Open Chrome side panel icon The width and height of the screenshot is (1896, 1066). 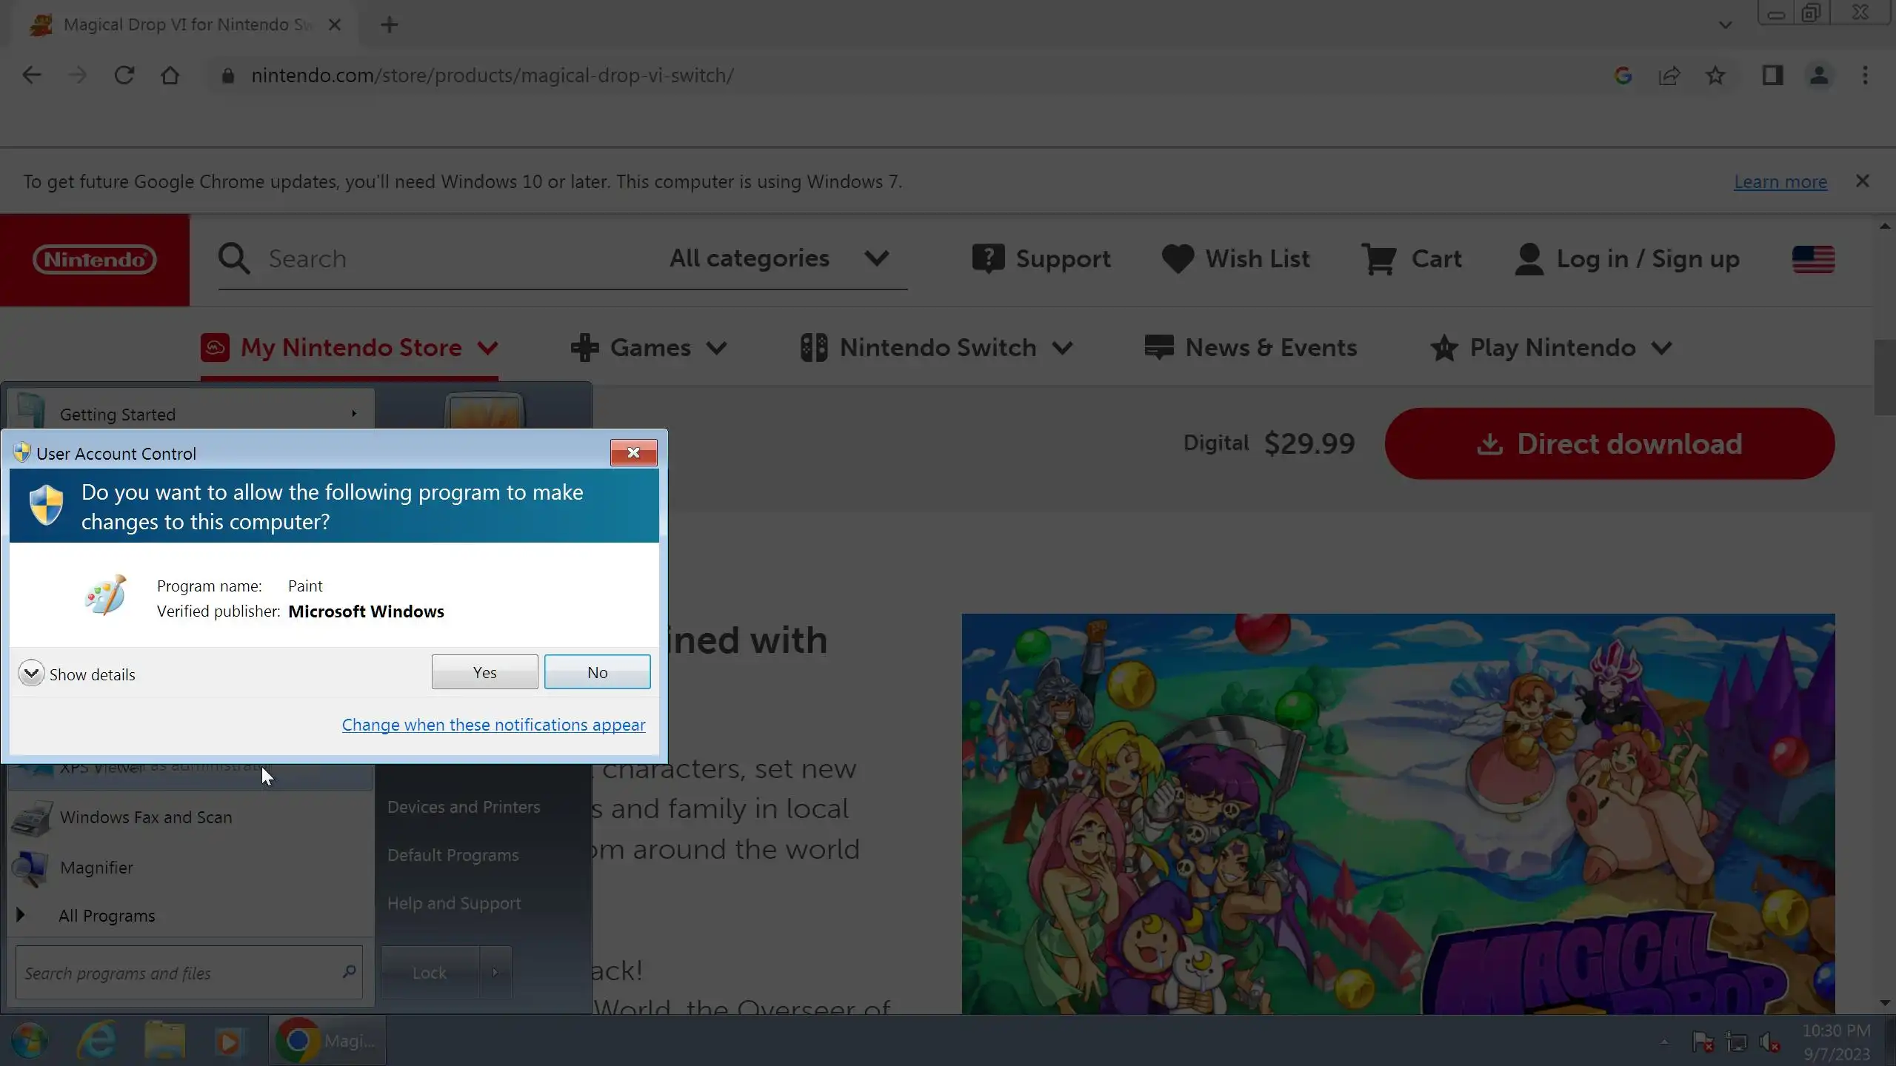pos(1772,76)
